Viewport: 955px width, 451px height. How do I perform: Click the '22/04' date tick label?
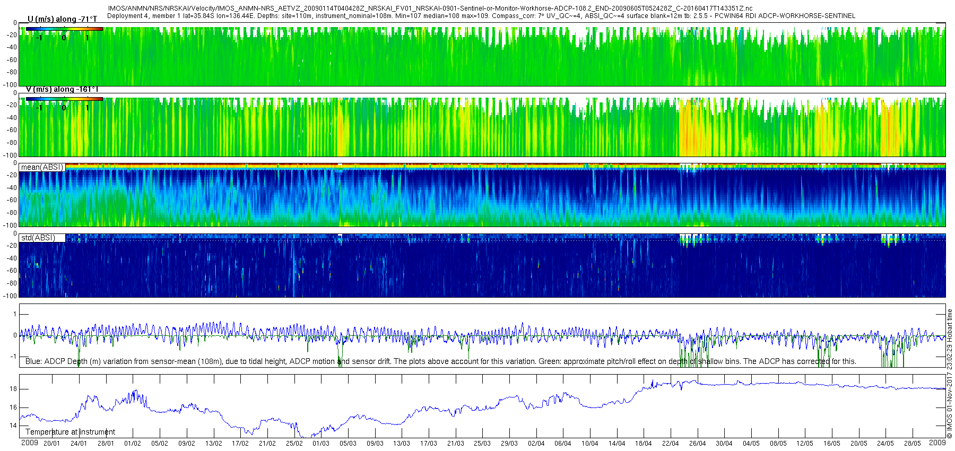point(671,444)
